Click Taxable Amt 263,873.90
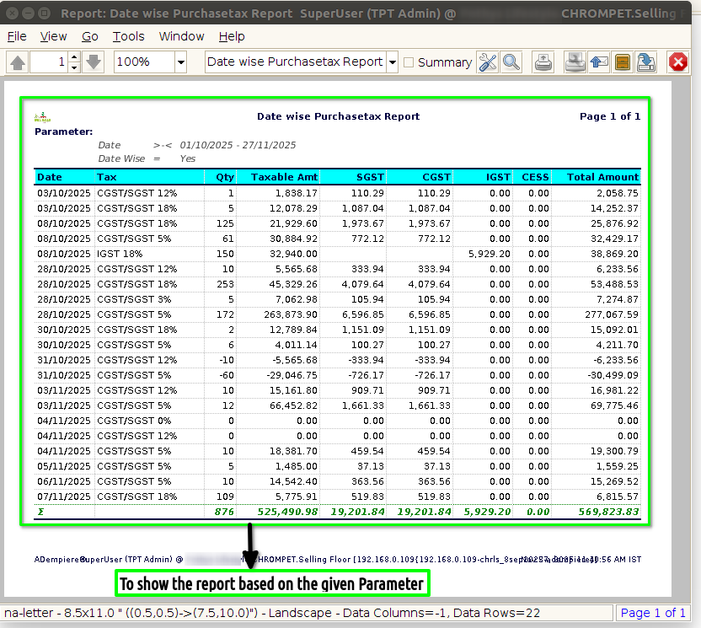 click(291, 314)
